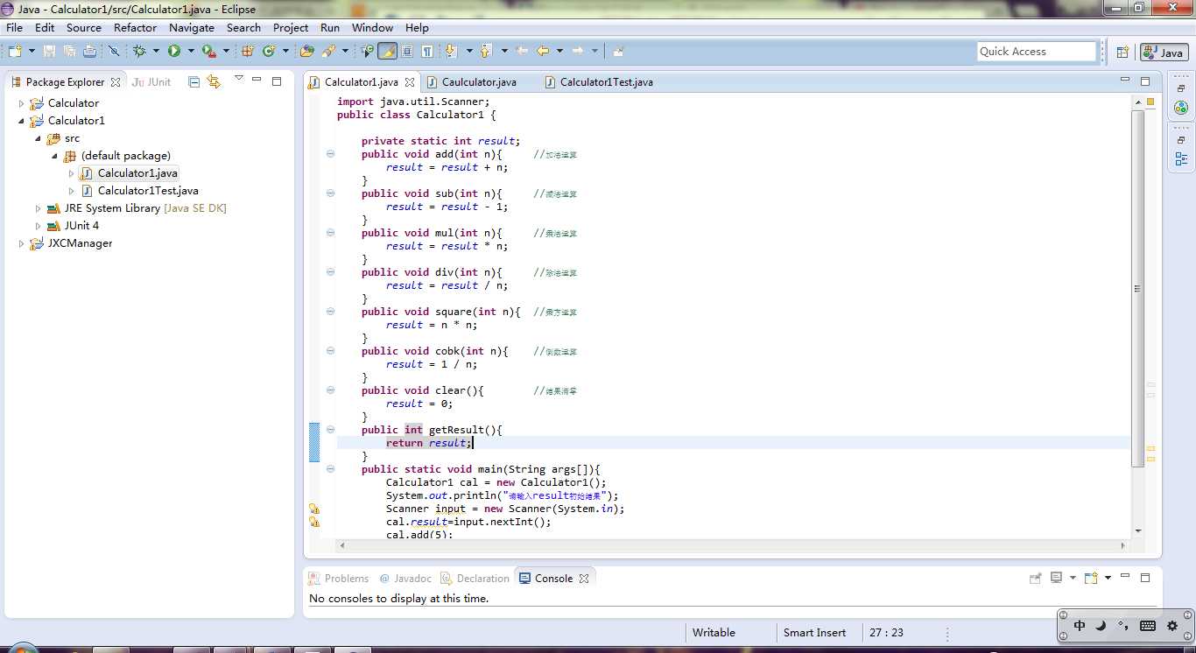The height and width of the screenshot is (653, 1196).
Task: Click the Print toolbar icon
Action: pyautogui.click(x=89, y=51)
